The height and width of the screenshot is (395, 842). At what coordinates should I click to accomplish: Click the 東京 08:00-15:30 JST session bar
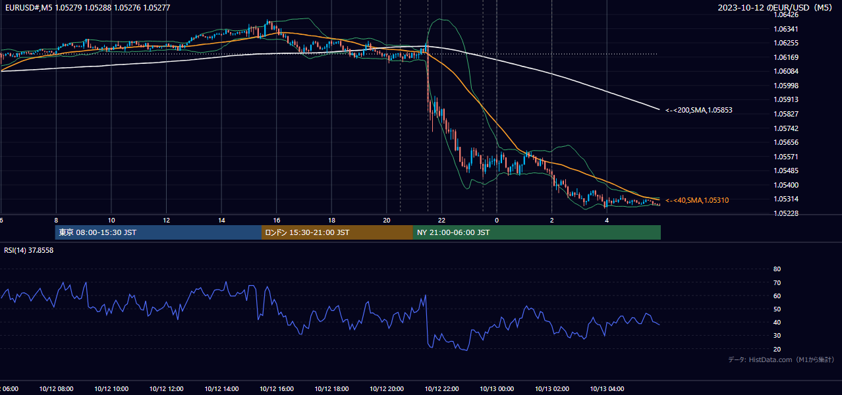coord(158,232)
